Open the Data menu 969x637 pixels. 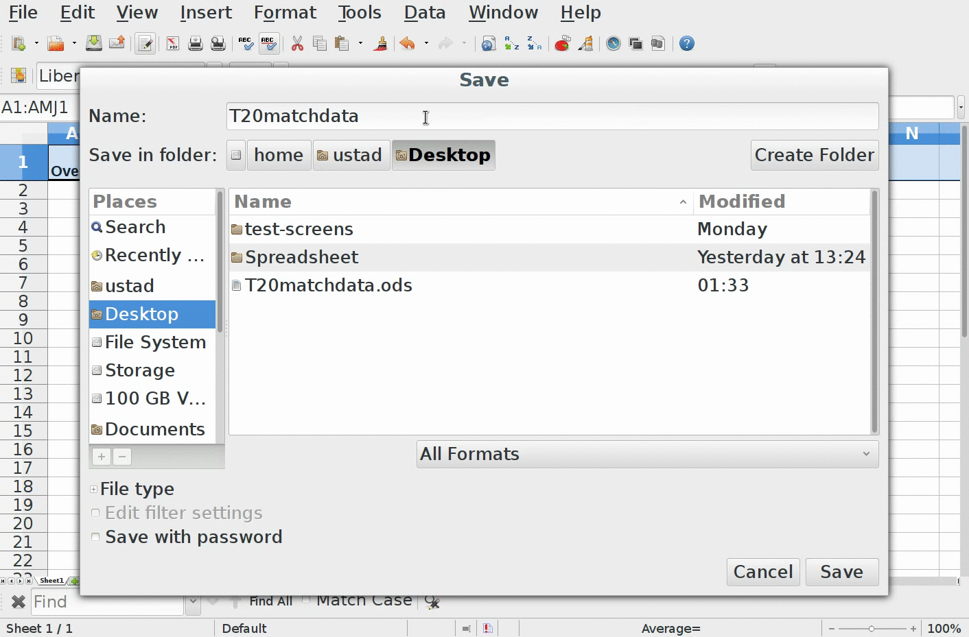coord(424,12)
